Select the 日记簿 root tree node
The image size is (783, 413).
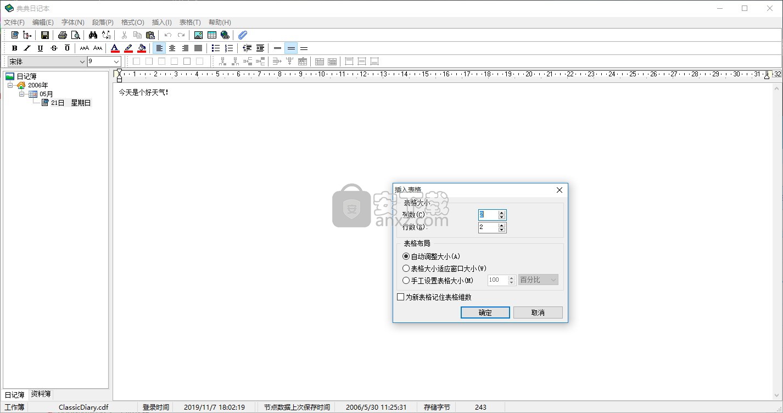tap(26, 76)
